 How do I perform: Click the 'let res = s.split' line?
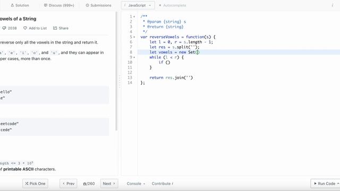click(174, 47)
